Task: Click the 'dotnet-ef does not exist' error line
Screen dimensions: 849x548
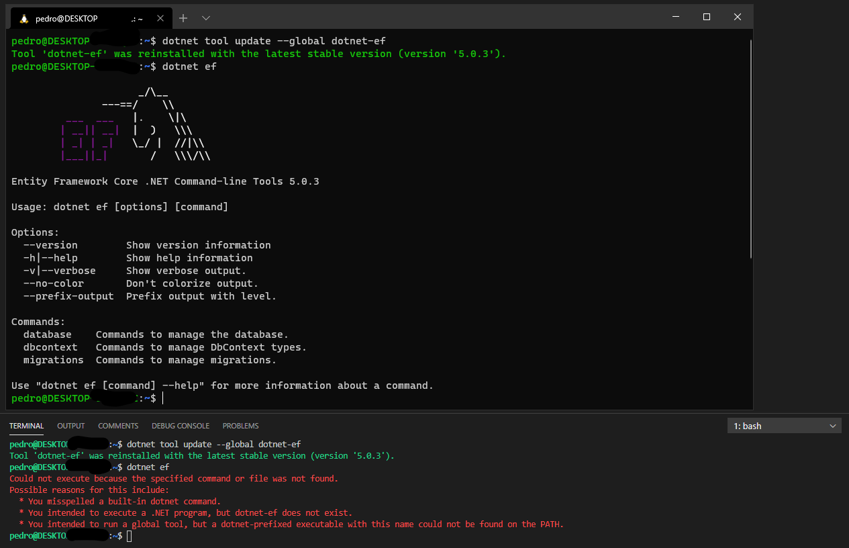Action: click(x=185, y=513)
